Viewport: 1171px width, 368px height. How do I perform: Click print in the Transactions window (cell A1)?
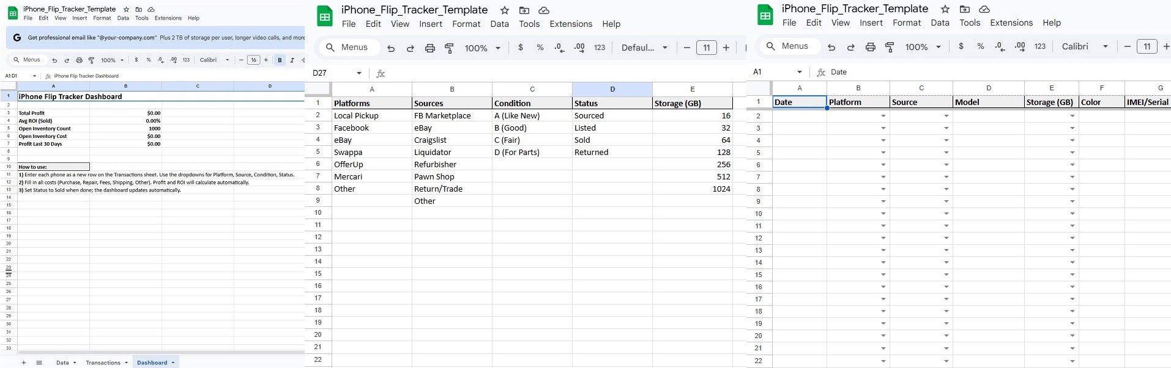point(871,47)
